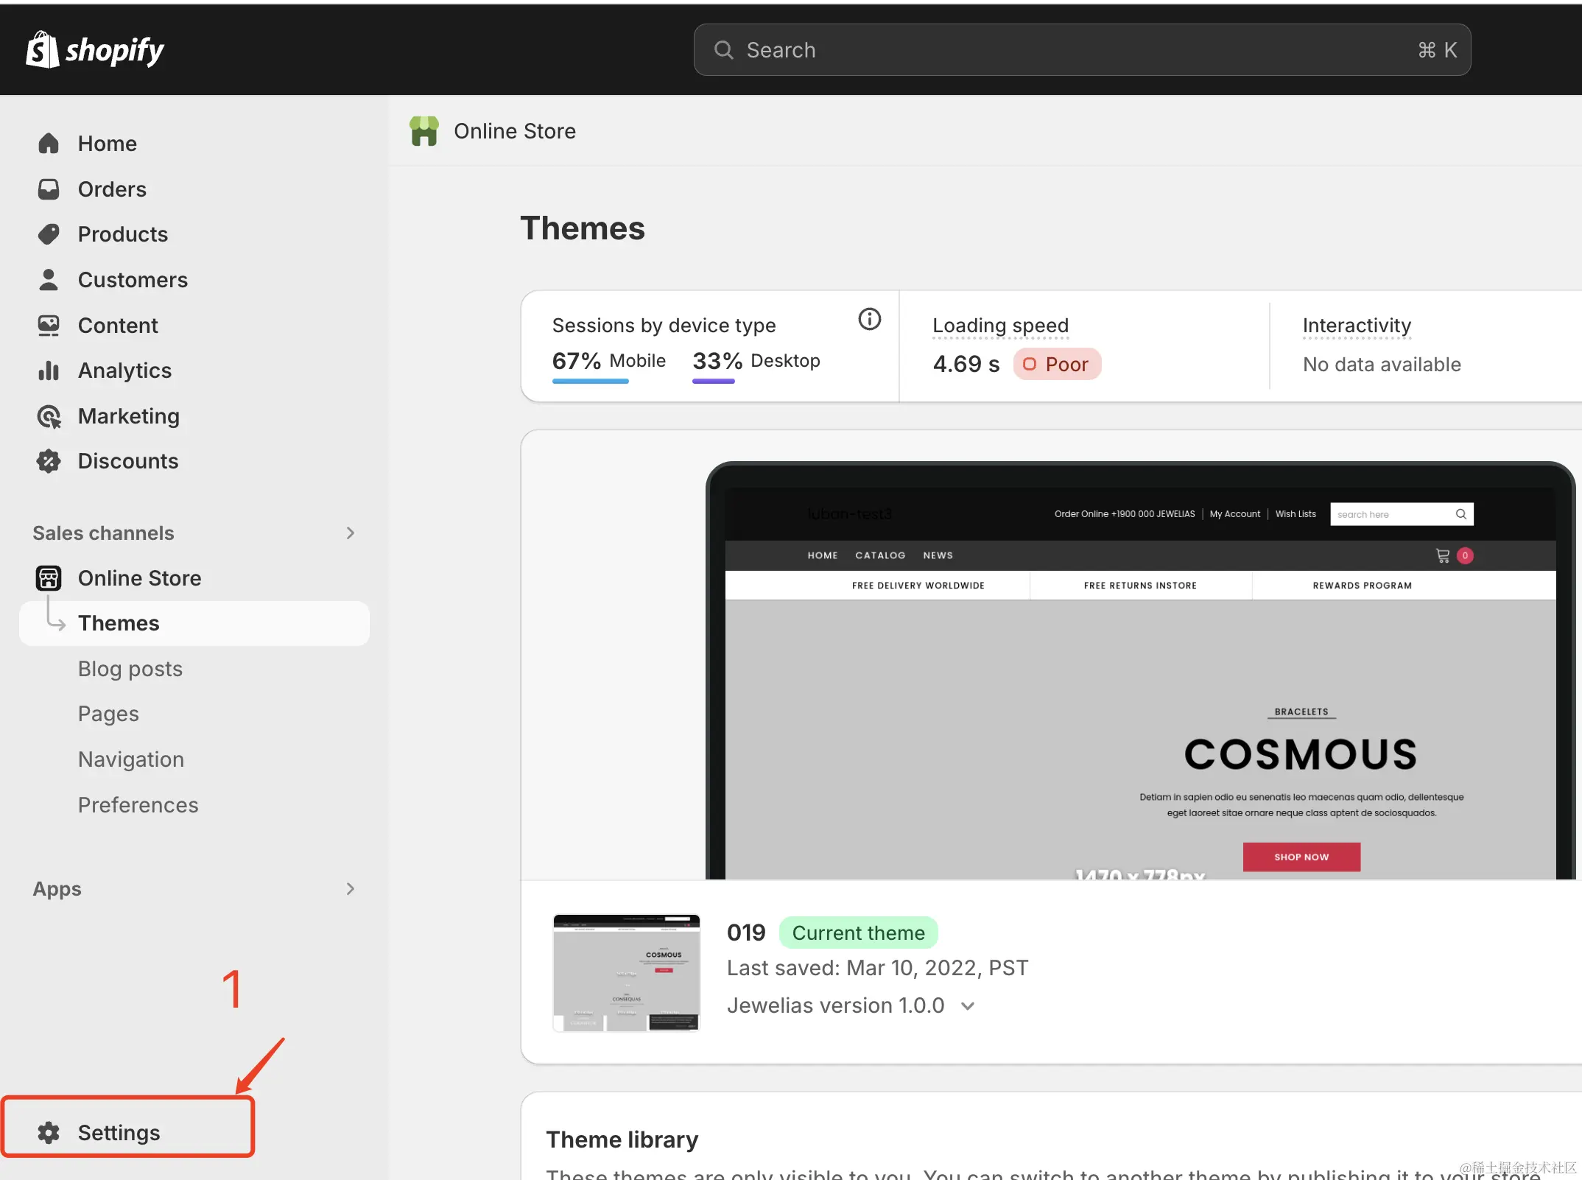Click the Loading speed label

(1000, 326)
